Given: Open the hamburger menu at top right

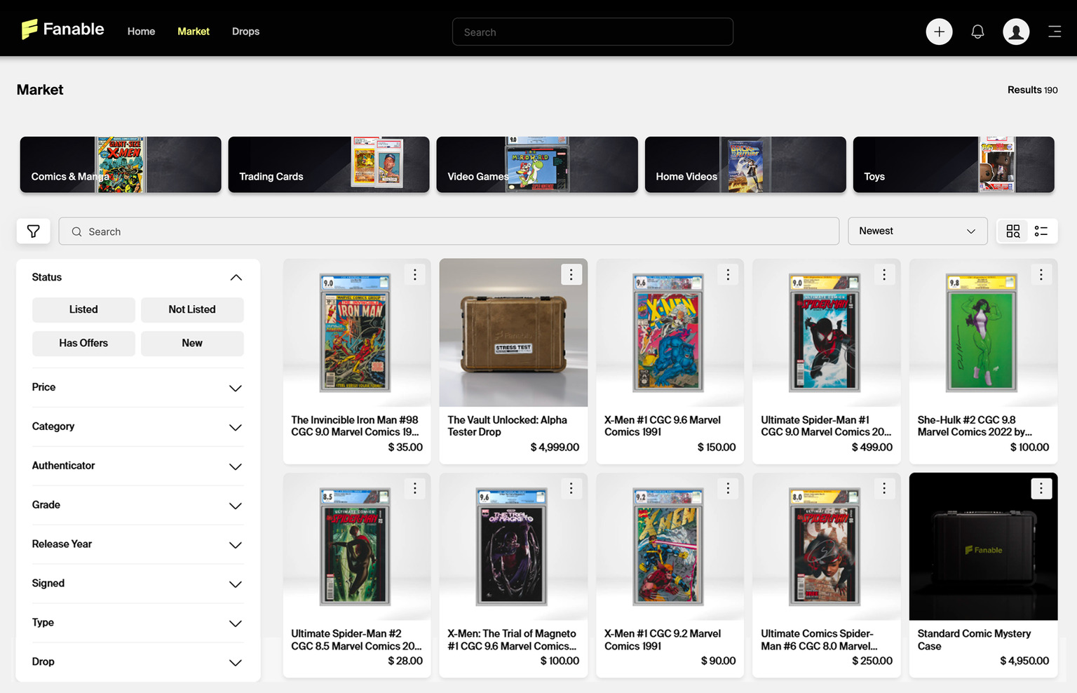Looking at the screenshot, I should click(x=1055, y=32).
